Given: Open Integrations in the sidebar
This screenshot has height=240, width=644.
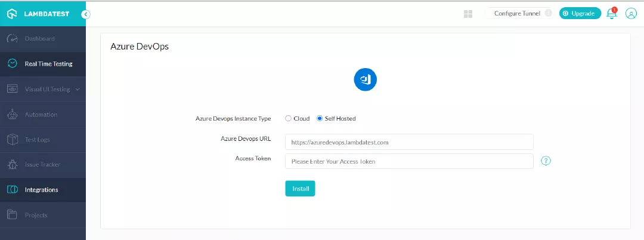Looking at the screenshot, I should 43,190.
